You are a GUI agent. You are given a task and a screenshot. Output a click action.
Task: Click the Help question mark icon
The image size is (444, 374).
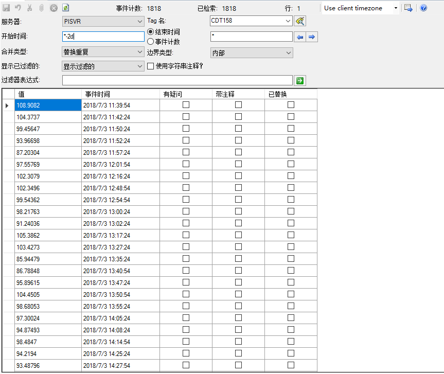(423, 8)
